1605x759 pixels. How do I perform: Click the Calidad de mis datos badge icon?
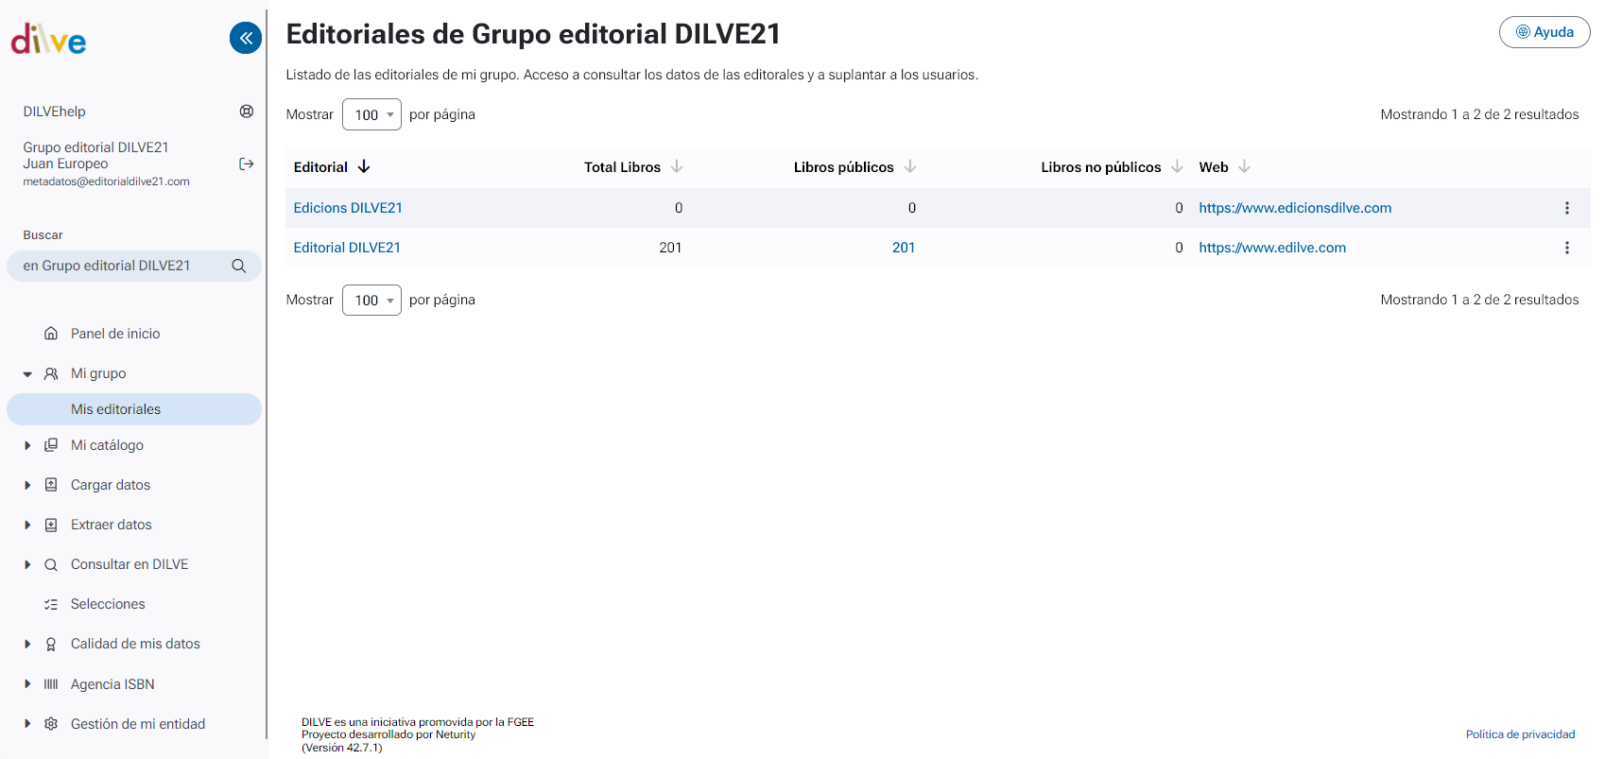[x=51, y=644]
